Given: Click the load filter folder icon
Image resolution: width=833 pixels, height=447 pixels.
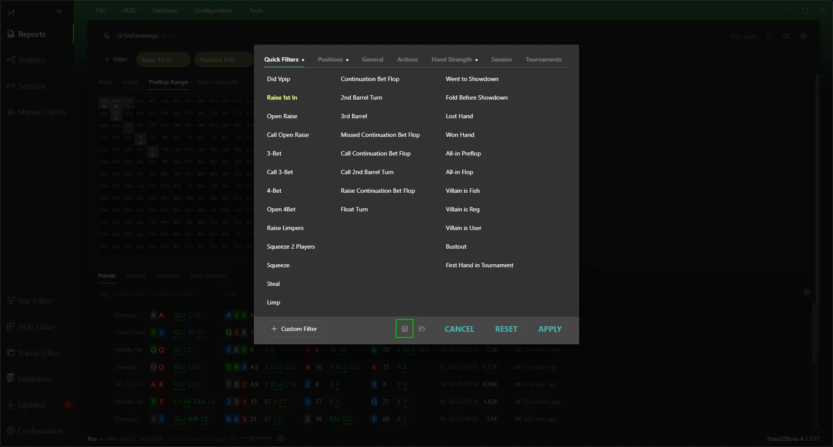Looking at the screenshot, I should [422, 329].
